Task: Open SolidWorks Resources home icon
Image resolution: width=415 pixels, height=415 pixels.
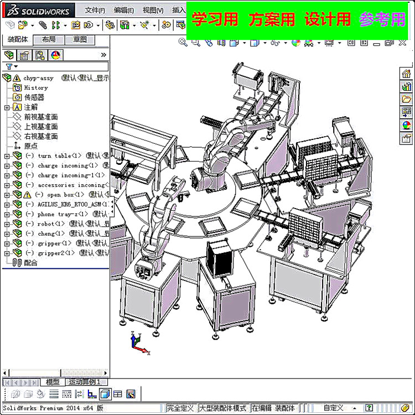Action: (406, 74)
